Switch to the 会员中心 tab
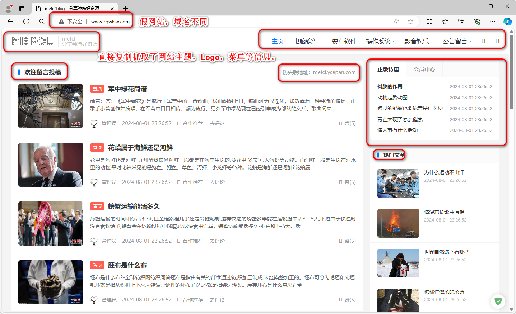The width and height of the screenshot is (516, 314). 424,70
